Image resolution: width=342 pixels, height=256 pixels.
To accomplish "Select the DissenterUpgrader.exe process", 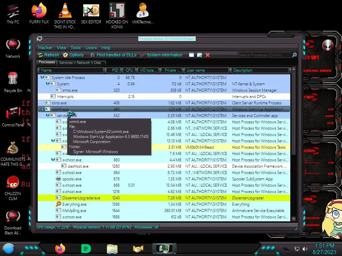I will [x=164, y=198].
